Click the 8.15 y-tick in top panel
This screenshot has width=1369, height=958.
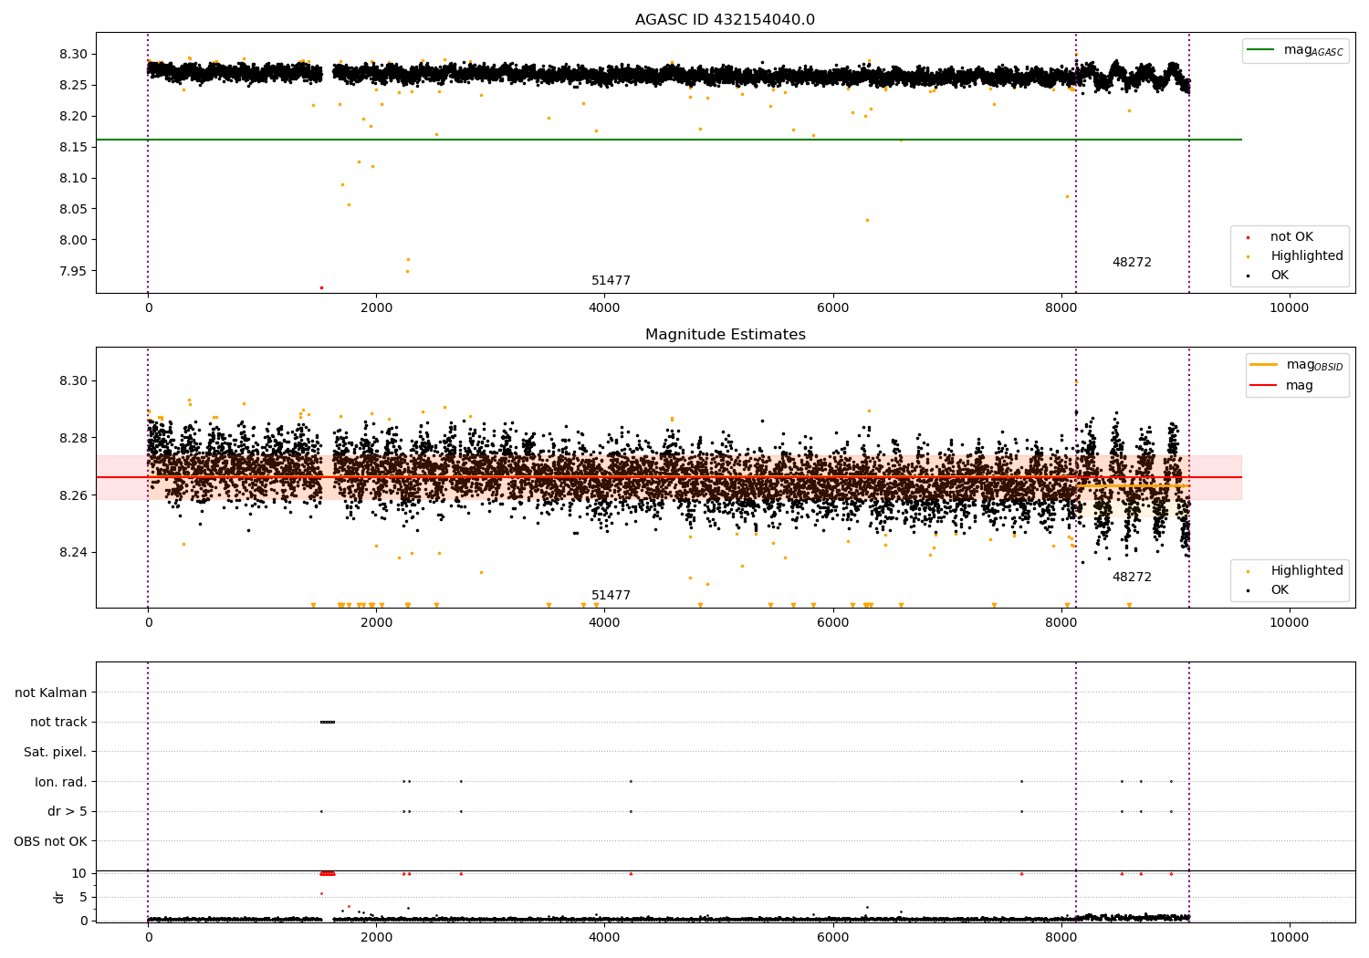(x=75, y=148)
